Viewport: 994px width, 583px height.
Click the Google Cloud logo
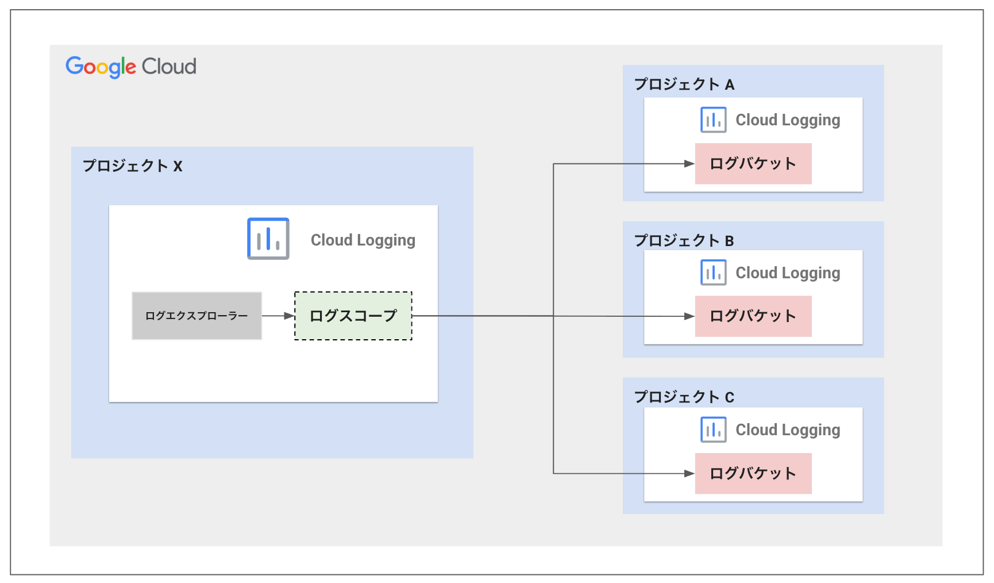click(131, 67)
